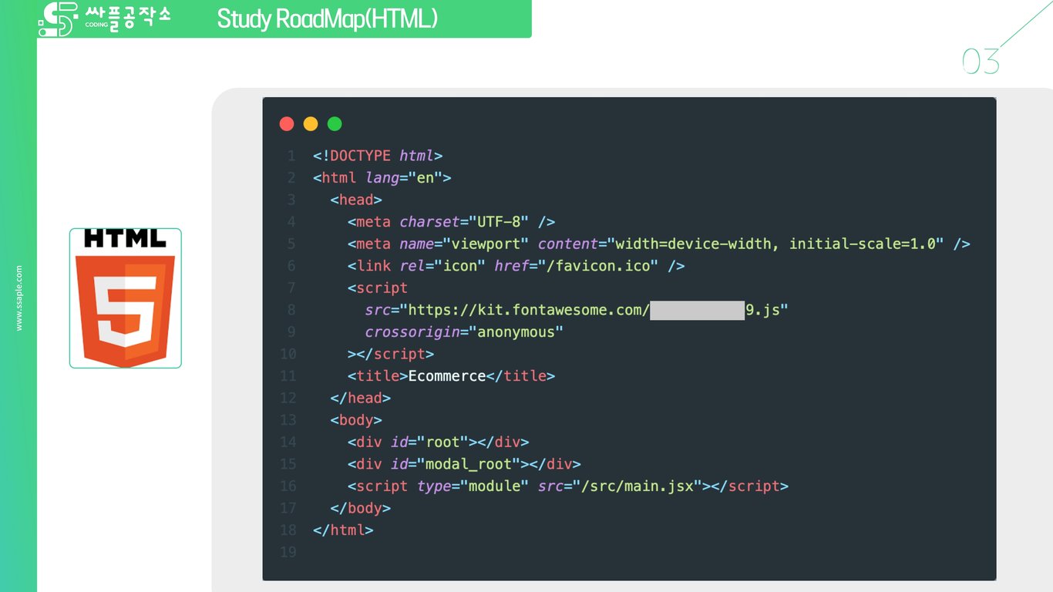
Task: Click the opening <head> tag
Action: [x=356, y=200]
